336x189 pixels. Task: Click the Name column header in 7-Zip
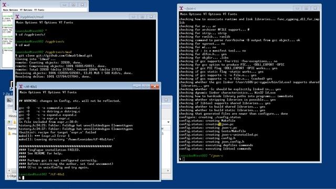coord(12,128)
